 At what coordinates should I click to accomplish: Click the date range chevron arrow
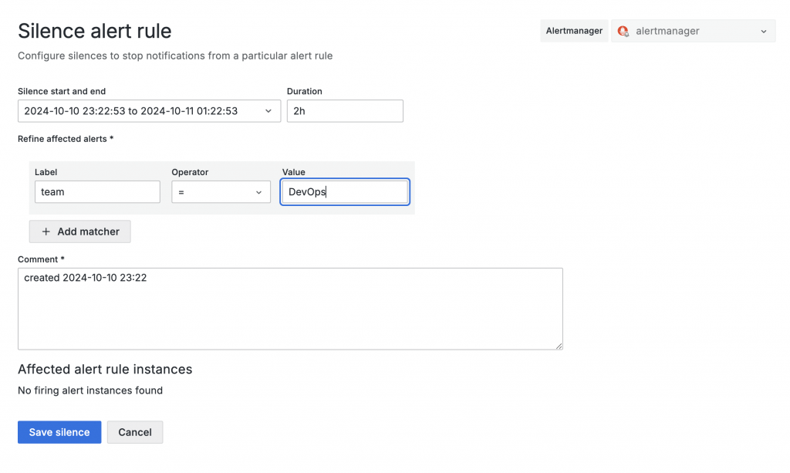click(x=268, y=111)
